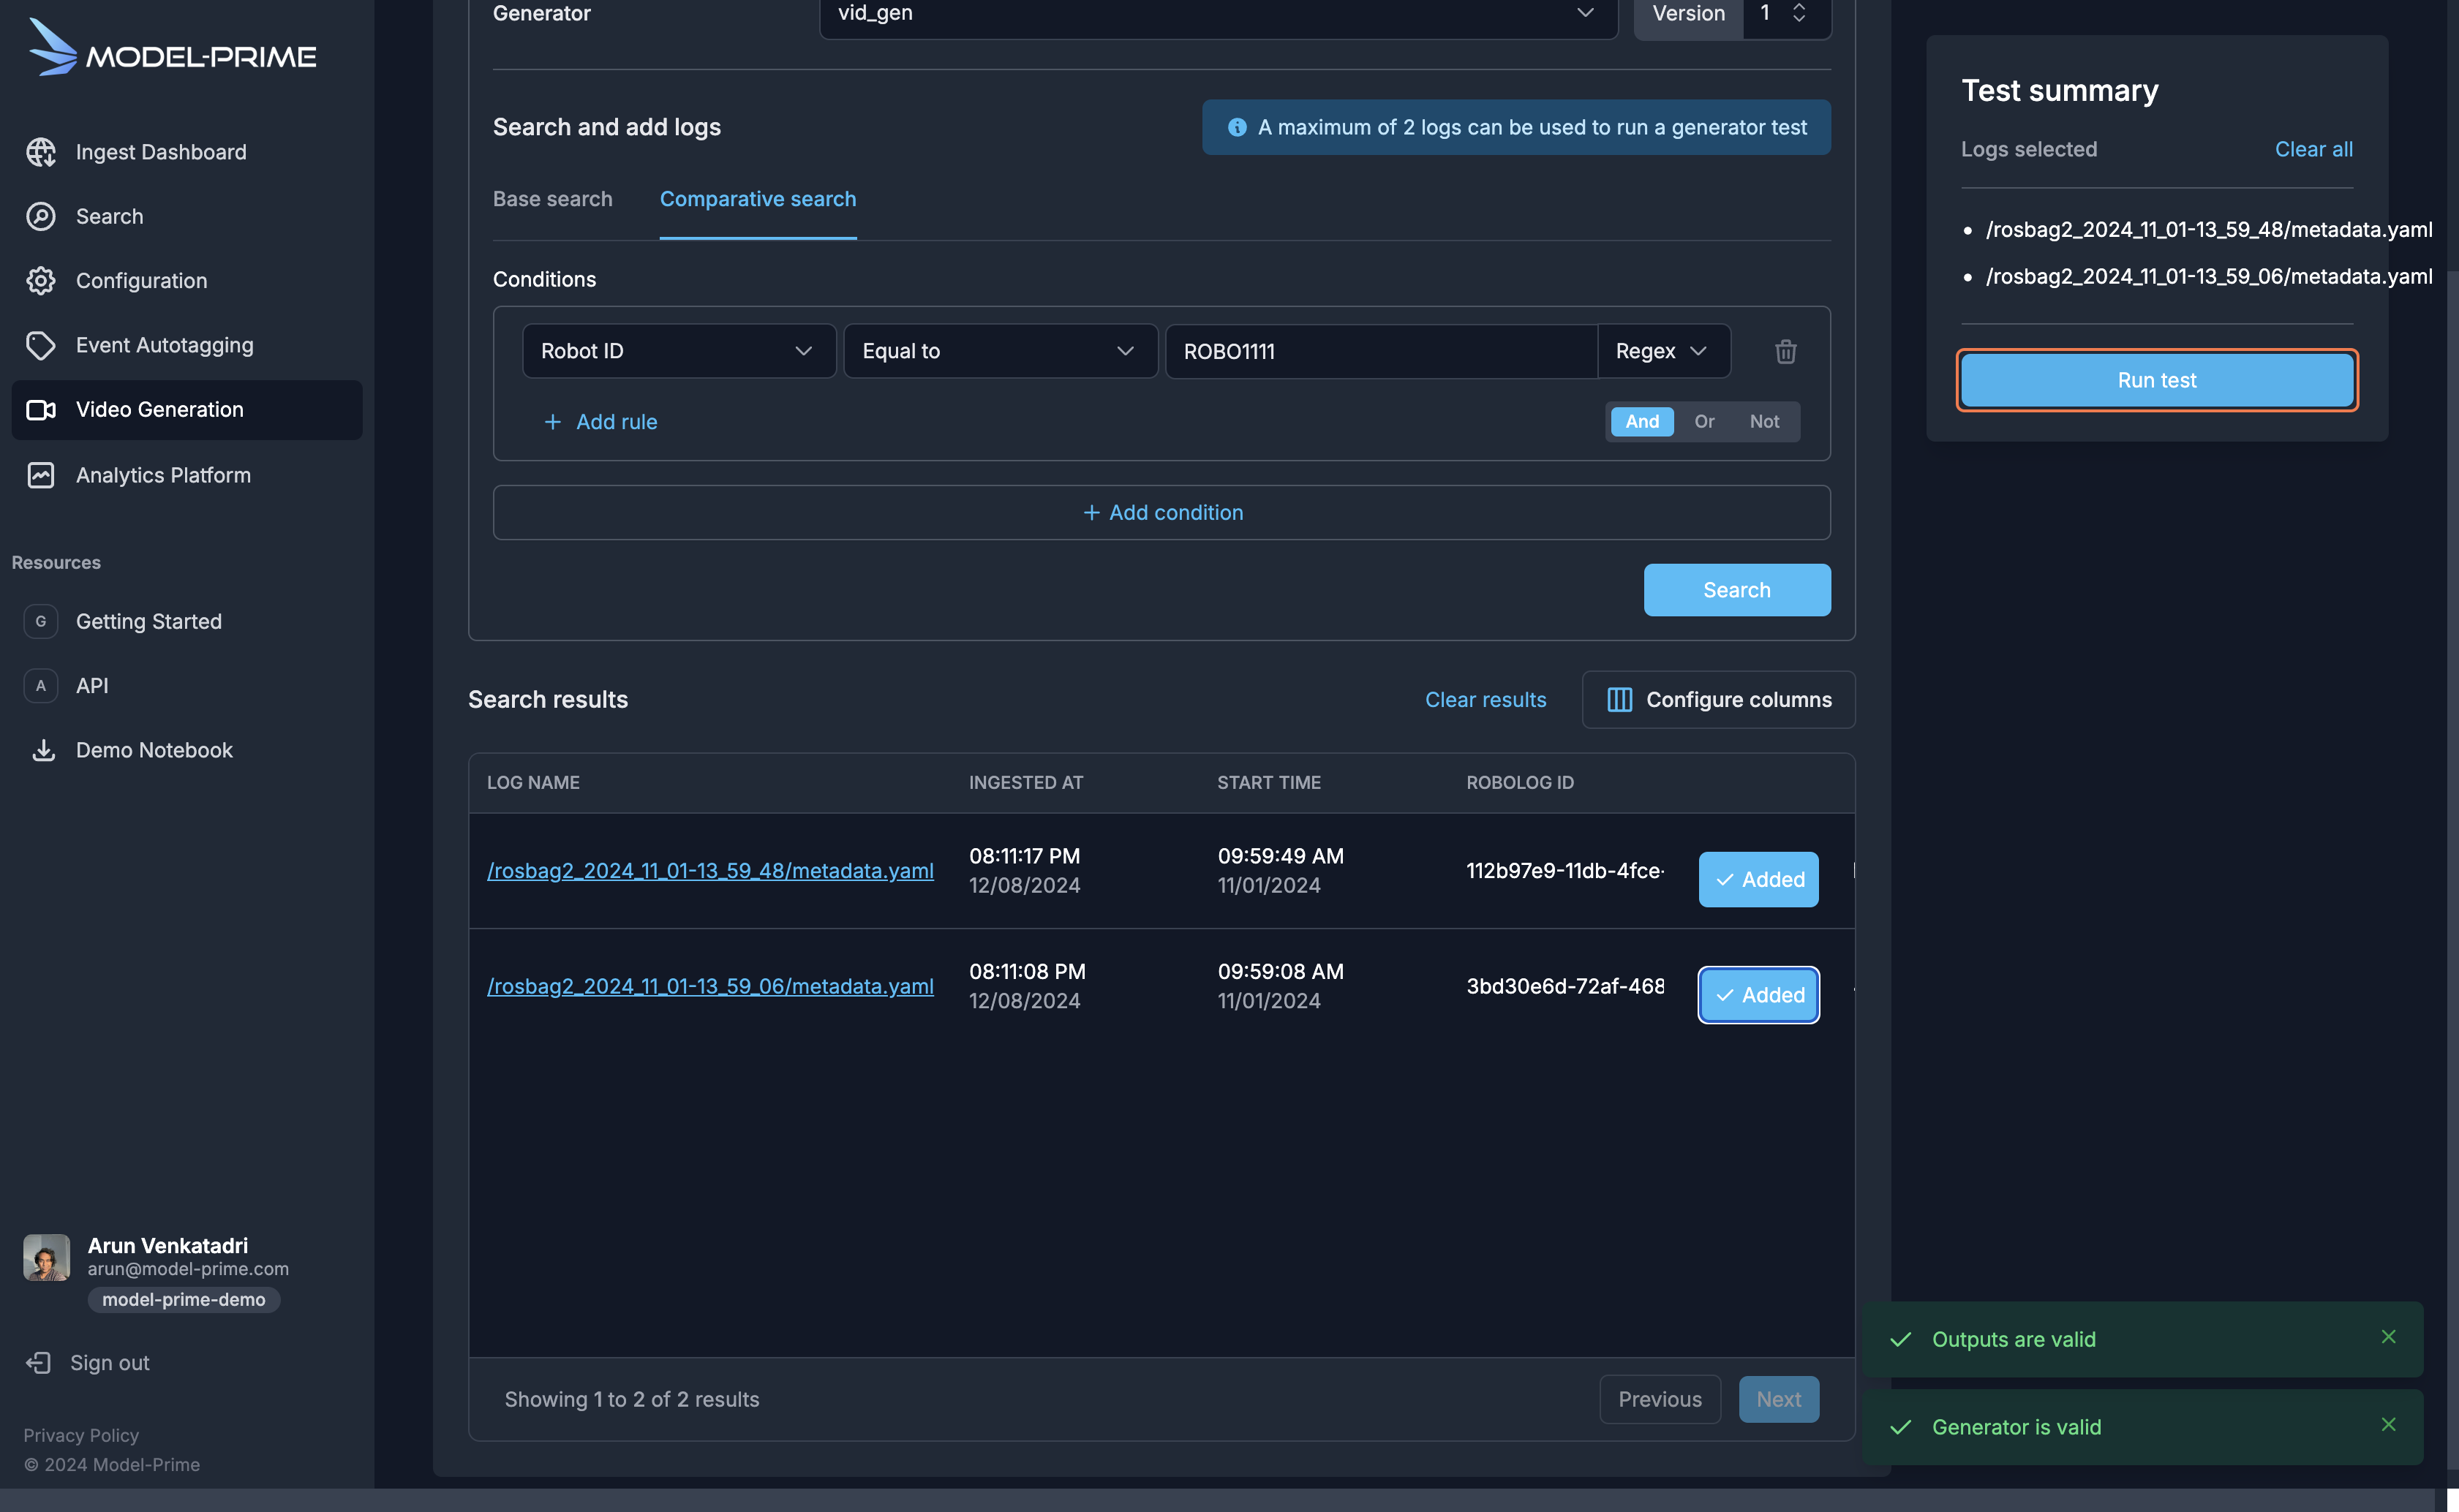
Task: Sort by INGESTED AT column header
Action: click(1025, 783)
